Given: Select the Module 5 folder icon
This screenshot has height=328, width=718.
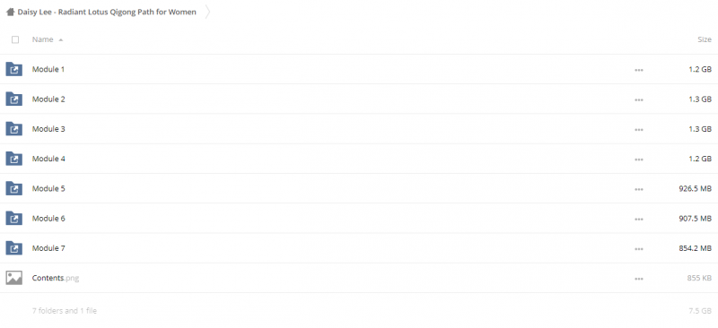Looking at the screenshot, I should click(13, 188).
